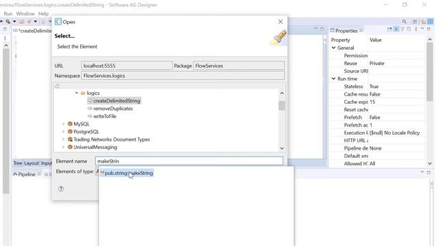438x246 pixels.
Task: Click the logics folder icon
Action: pos(83,93)
